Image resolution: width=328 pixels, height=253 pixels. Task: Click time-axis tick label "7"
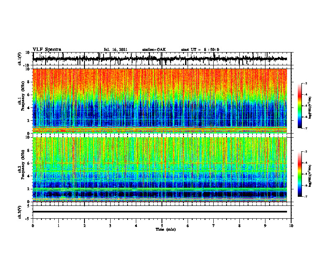[x=214, y=226]
